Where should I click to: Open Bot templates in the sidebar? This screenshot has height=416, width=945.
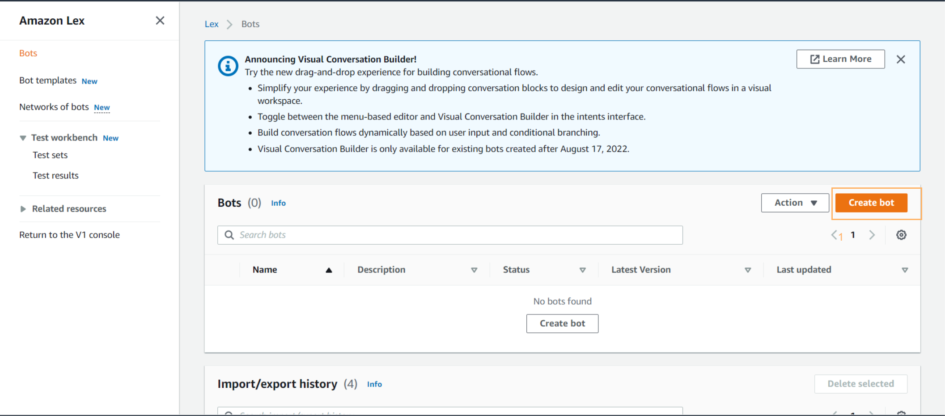coord(48,81)
